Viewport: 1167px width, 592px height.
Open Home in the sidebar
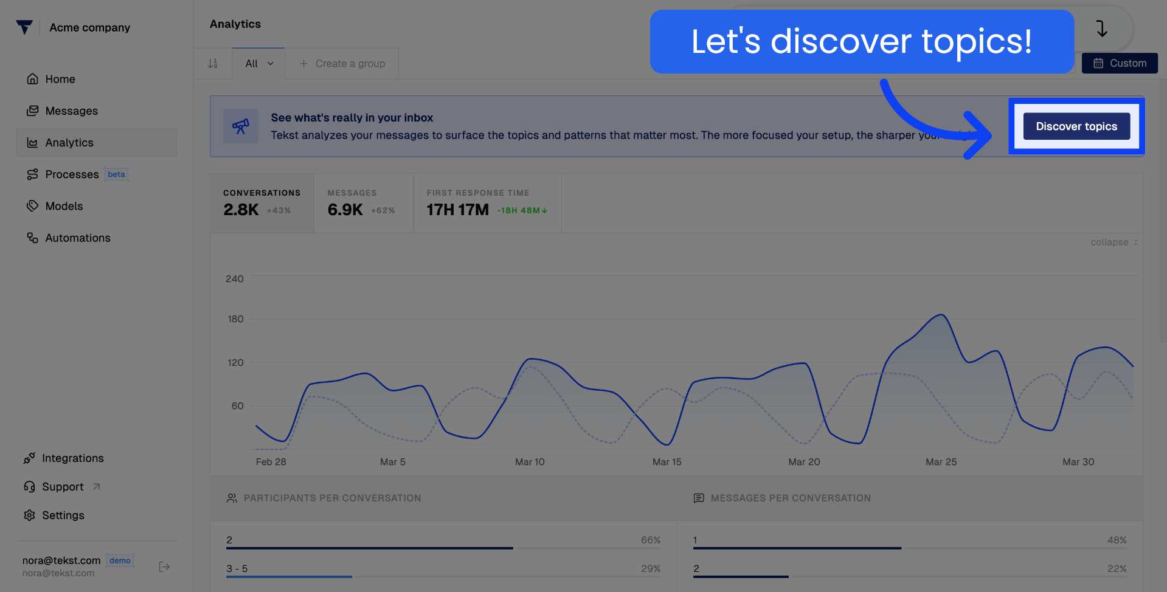click(x=96, y=79)
